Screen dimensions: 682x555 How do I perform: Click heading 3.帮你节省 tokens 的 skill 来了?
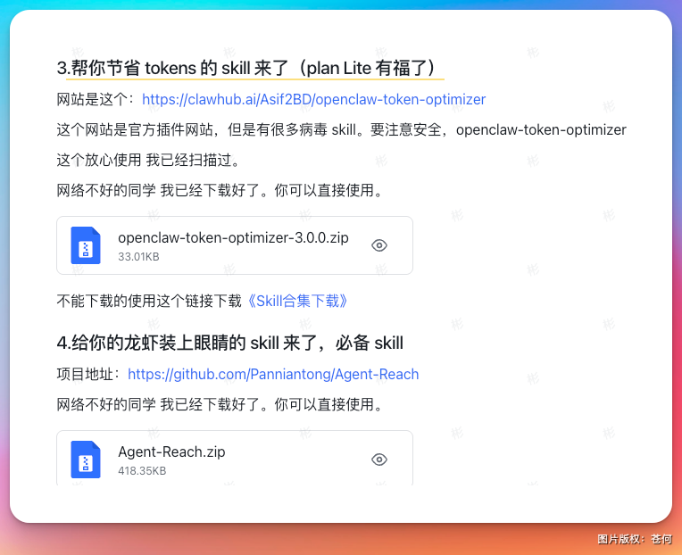pyautogui.click(x=246, y=68)
